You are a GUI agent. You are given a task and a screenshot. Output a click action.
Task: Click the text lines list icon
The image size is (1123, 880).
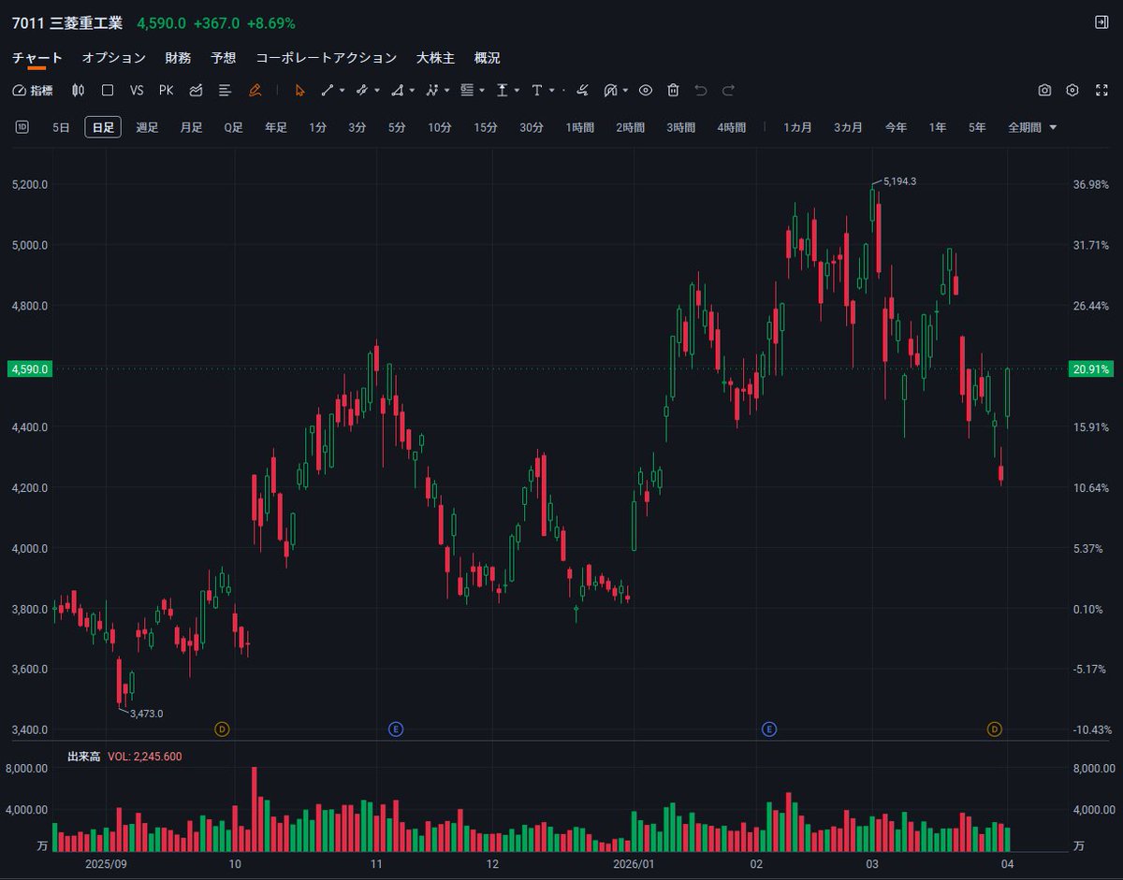pos(225,91)
